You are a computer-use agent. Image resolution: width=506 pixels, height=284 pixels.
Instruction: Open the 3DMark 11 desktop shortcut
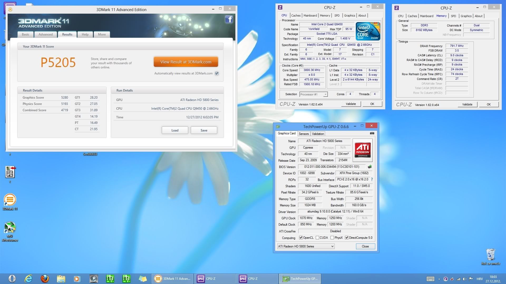tap(10, 202)
